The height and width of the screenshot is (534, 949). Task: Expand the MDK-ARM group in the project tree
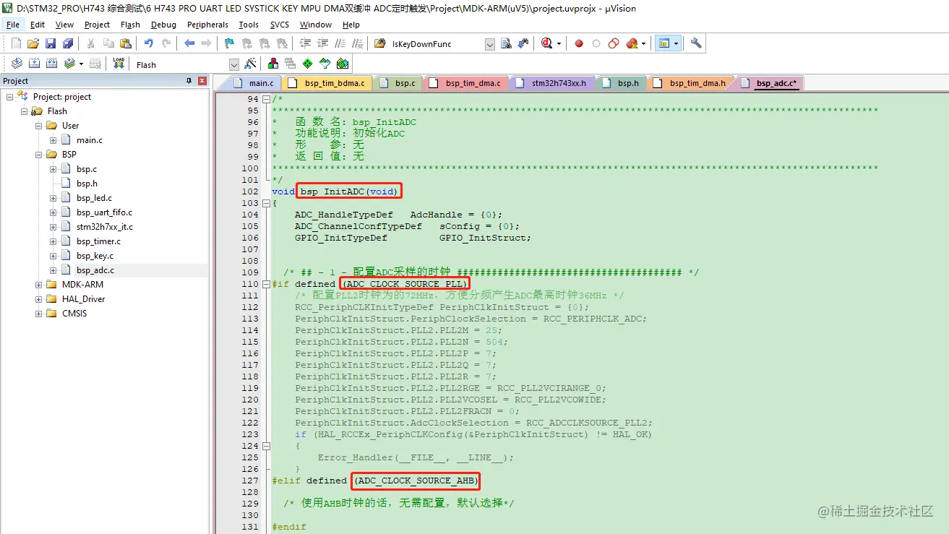tap(38, 285)
